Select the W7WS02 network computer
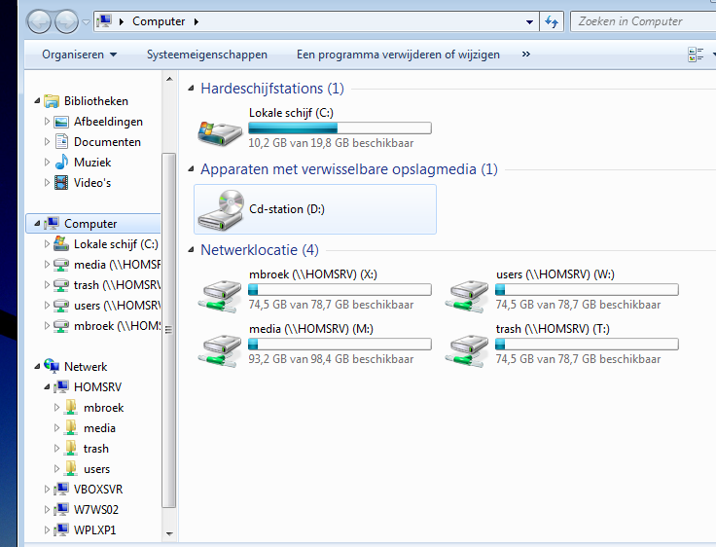716x547 pixels. point(96,510)
